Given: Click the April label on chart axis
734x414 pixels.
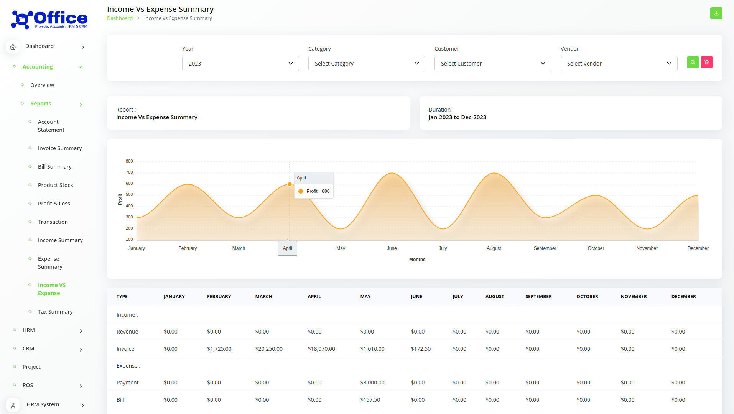Looking at the screenshot, I should (x=287, y=248).
